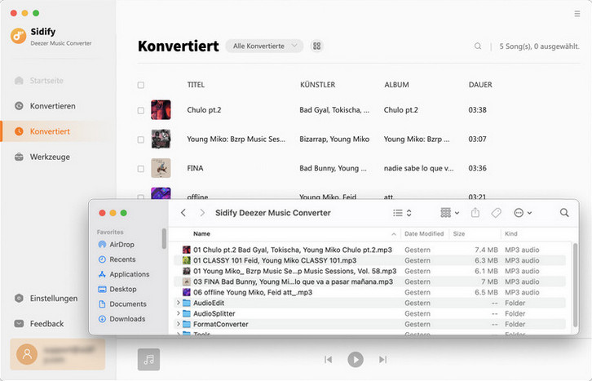Image resolution: width=592 pixels, height=381 pixels.
Task: Click the user account avatar icon
Action: pyautogui.click(x=27, y=354)
